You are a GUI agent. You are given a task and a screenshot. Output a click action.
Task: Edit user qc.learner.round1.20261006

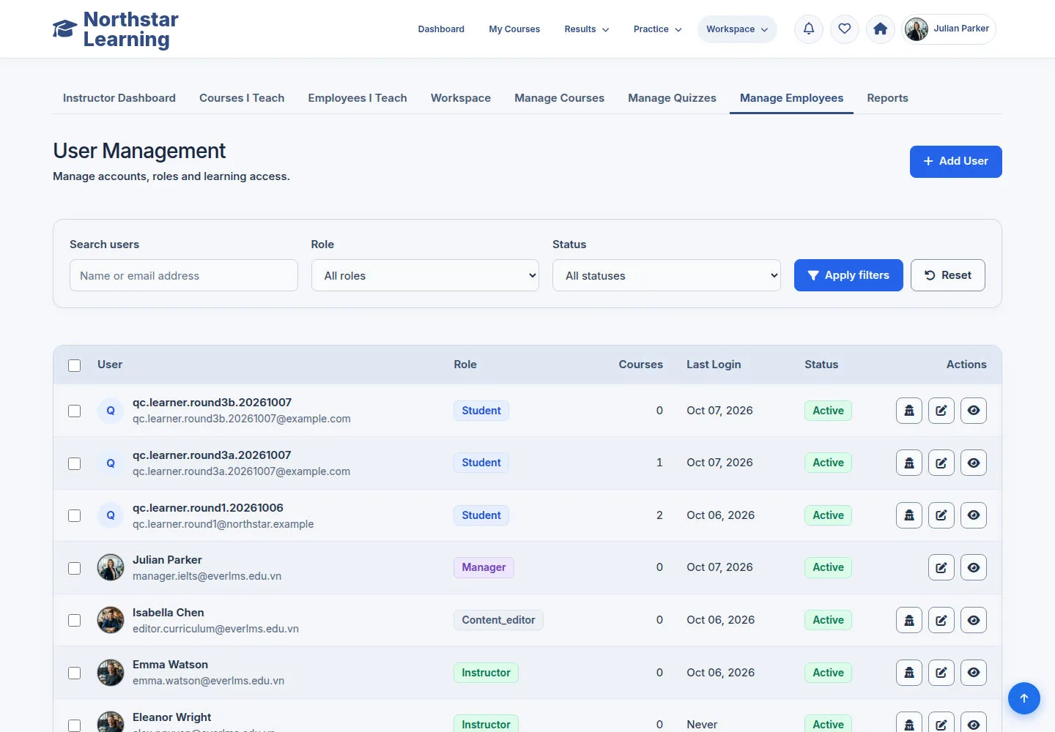941,515
